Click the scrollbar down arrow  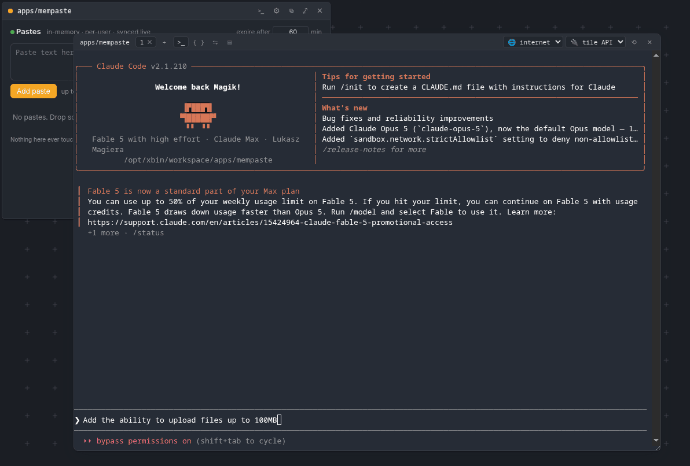656,440
